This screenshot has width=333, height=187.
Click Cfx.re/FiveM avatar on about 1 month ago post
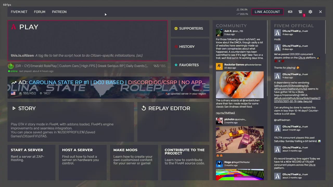pos(277,128)
